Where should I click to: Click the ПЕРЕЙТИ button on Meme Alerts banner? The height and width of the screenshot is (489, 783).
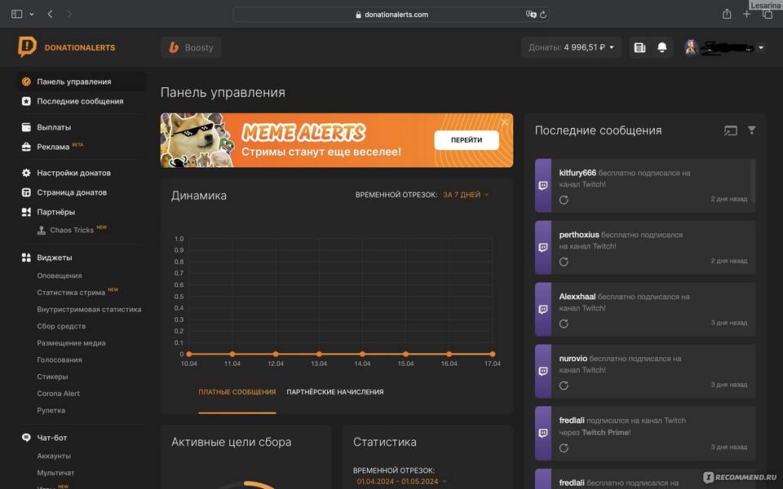click(467, 140)
